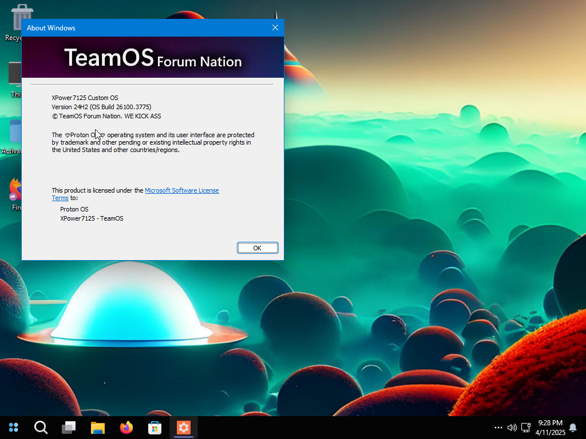
Task: Click the 'Proton OS' licensee line
Action: (74, 209)
